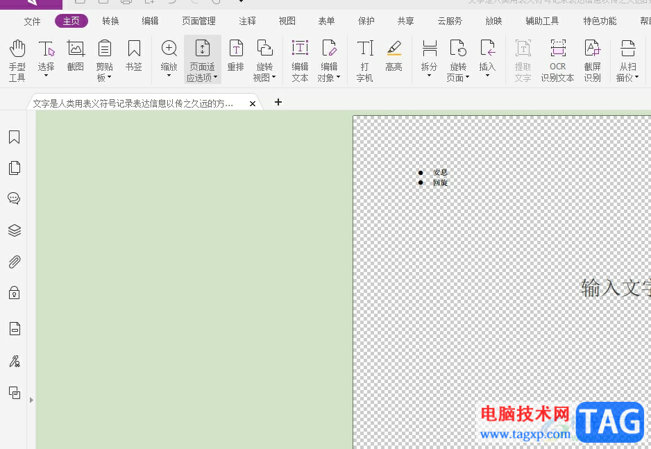Screen dimensions: 651x449
Task: Open the Protect (保护) ribbon tab
Action: tap(366, 21)
